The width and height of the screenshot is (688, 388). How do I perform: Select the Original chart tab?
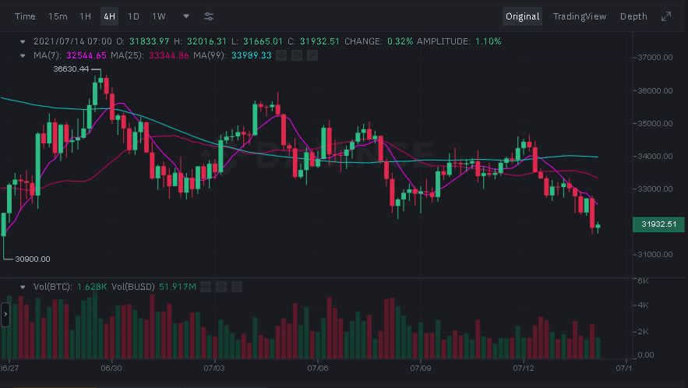point(522,16)
